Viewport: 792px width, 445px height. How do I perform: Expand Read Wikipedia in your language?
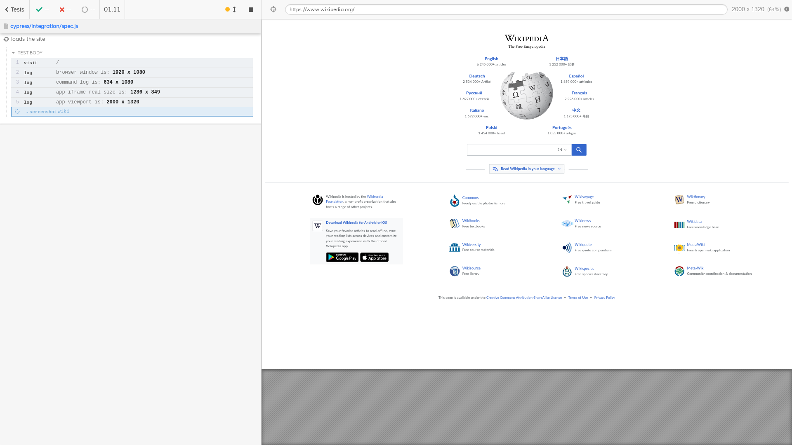pos(526,169)
